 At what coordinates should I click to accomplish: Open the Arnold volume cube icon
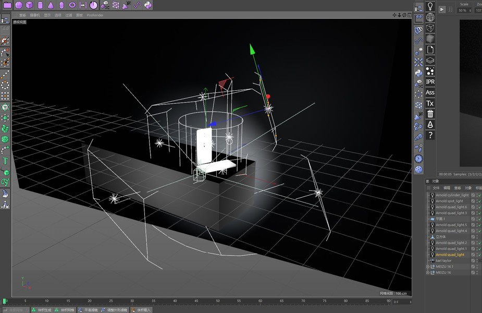tap(430, 39)
